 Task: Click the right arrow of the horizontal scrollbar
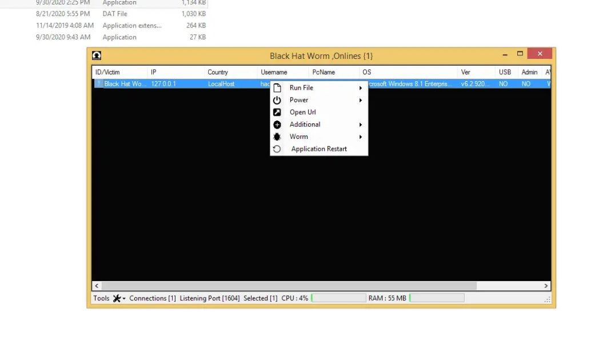546,286
